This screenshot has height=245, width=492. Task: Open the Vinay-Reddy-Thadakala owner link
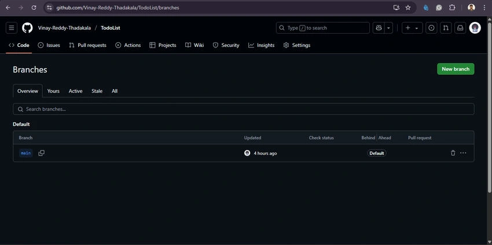click(x=65, y=28)
